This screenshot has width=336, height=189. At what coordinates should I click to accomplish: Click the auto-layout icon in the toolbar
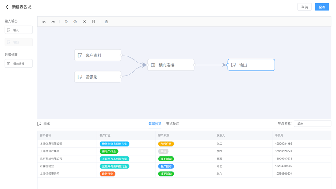pyautogui.click(x=94, y=22)
